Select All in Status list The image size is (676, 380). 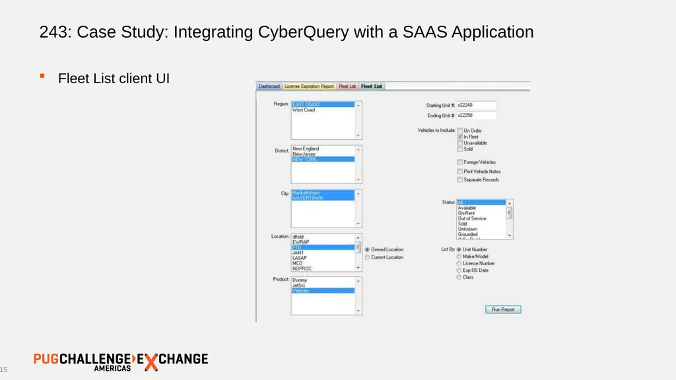point(481,203)
